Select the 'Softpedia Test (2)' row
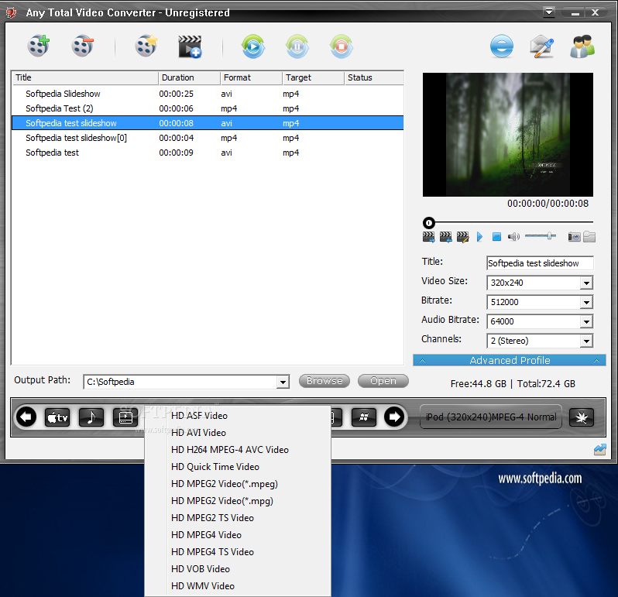Image resolution: width=618 pixels, height=597 pixels. point(208,108)
